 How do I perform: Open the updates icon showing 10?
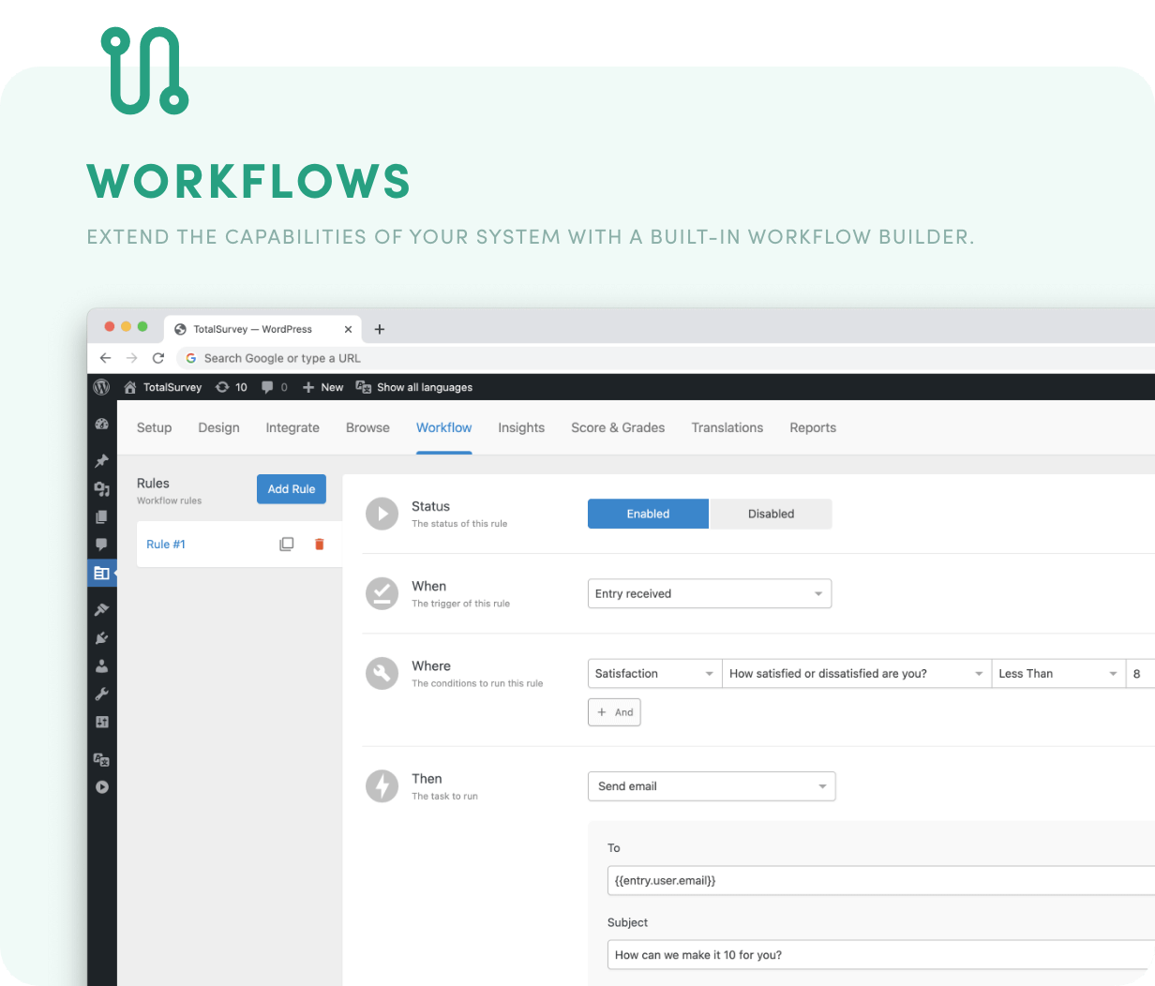point(222,387)
